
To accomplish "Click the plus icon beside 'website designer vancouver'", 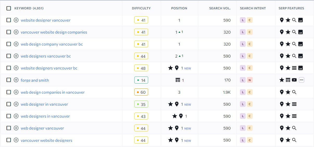I will point(16,20).
